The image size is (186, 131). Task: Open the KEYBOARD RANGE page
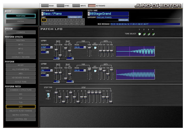coord(21,78)
